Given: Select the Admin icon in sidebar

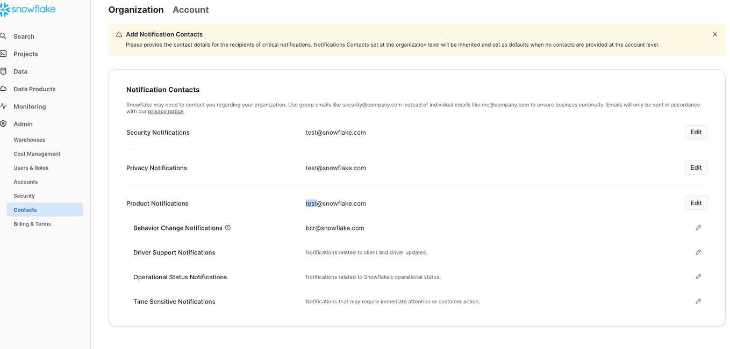Looking at the screenshot, I should [4, 124].
